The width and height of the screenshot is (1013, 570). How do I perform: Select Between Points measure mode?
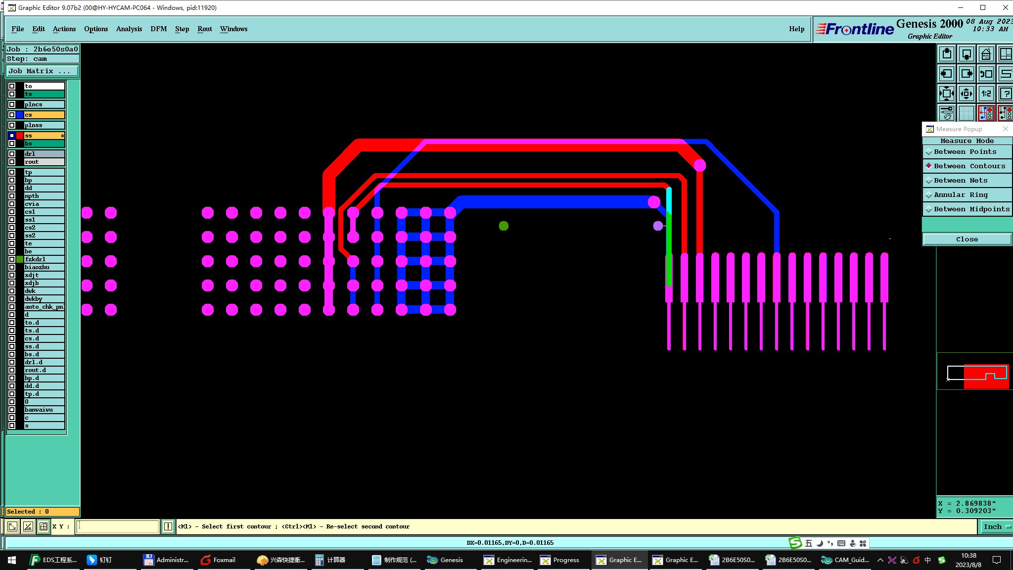(x=965, y=152)
